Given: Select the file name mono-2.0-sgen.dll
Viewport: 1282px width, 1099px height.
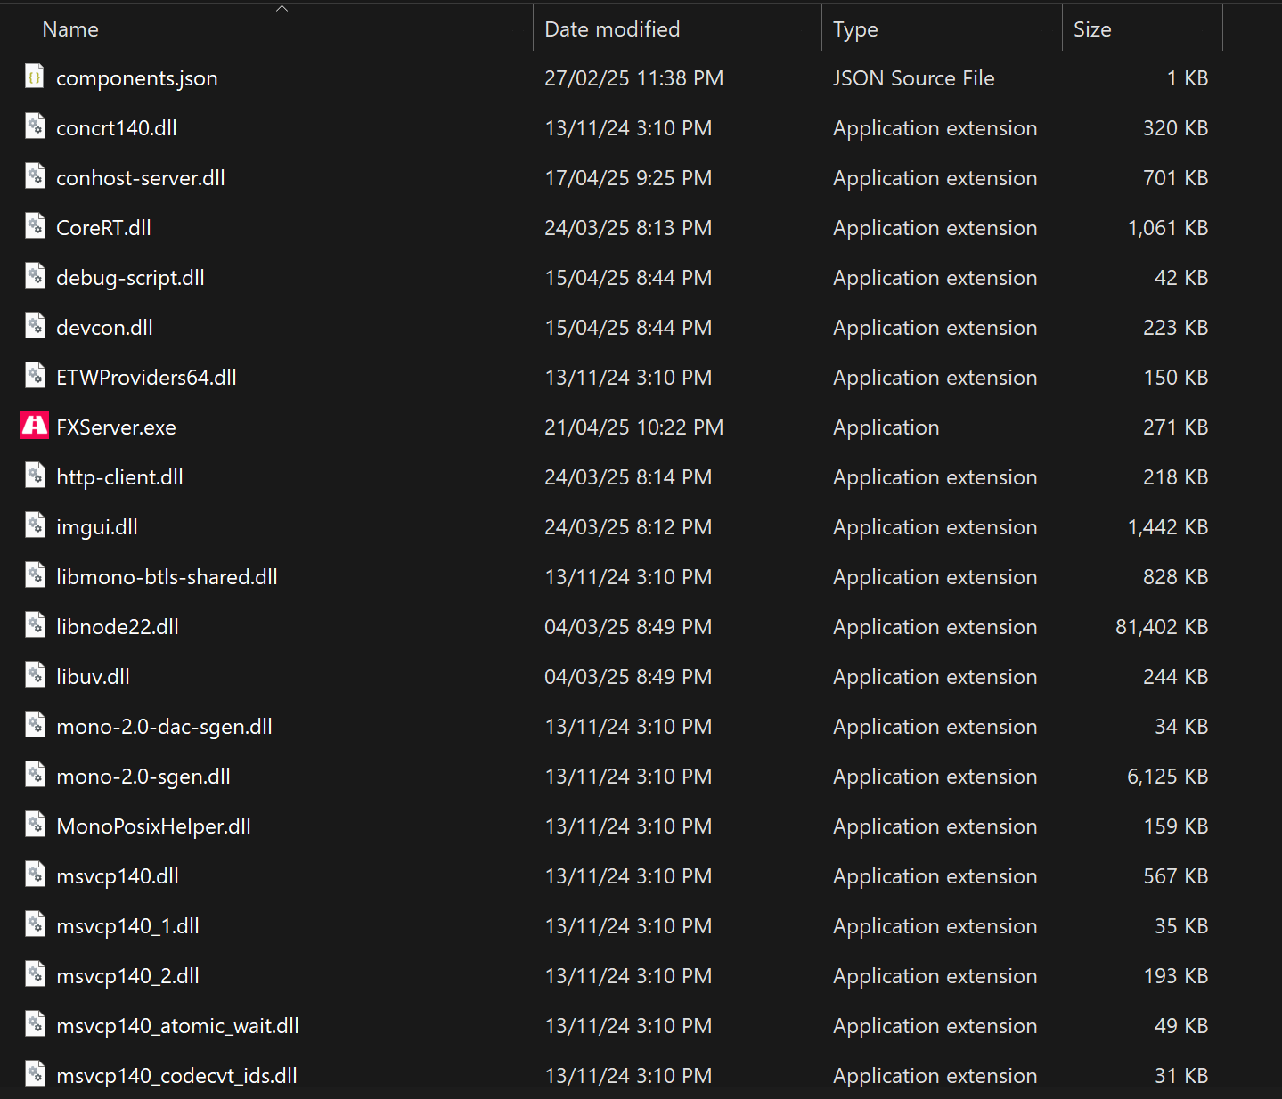Looking at the screenshot, I should tap(143, 777).
